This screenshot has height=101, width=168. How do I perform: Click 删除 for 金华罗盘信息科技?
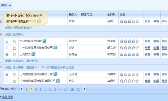pos(164,41)
